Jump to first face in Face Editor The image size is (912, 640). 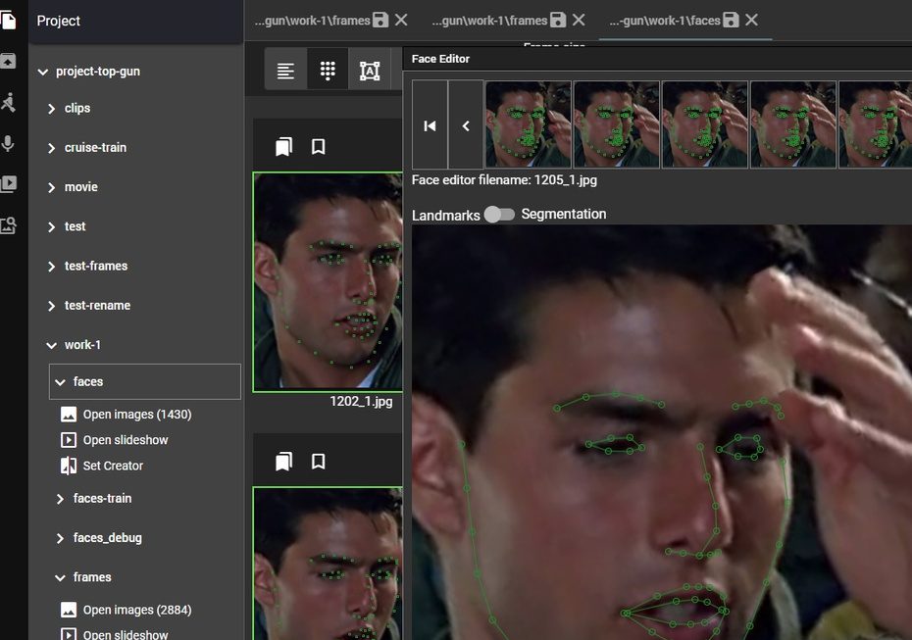[430, 125]
